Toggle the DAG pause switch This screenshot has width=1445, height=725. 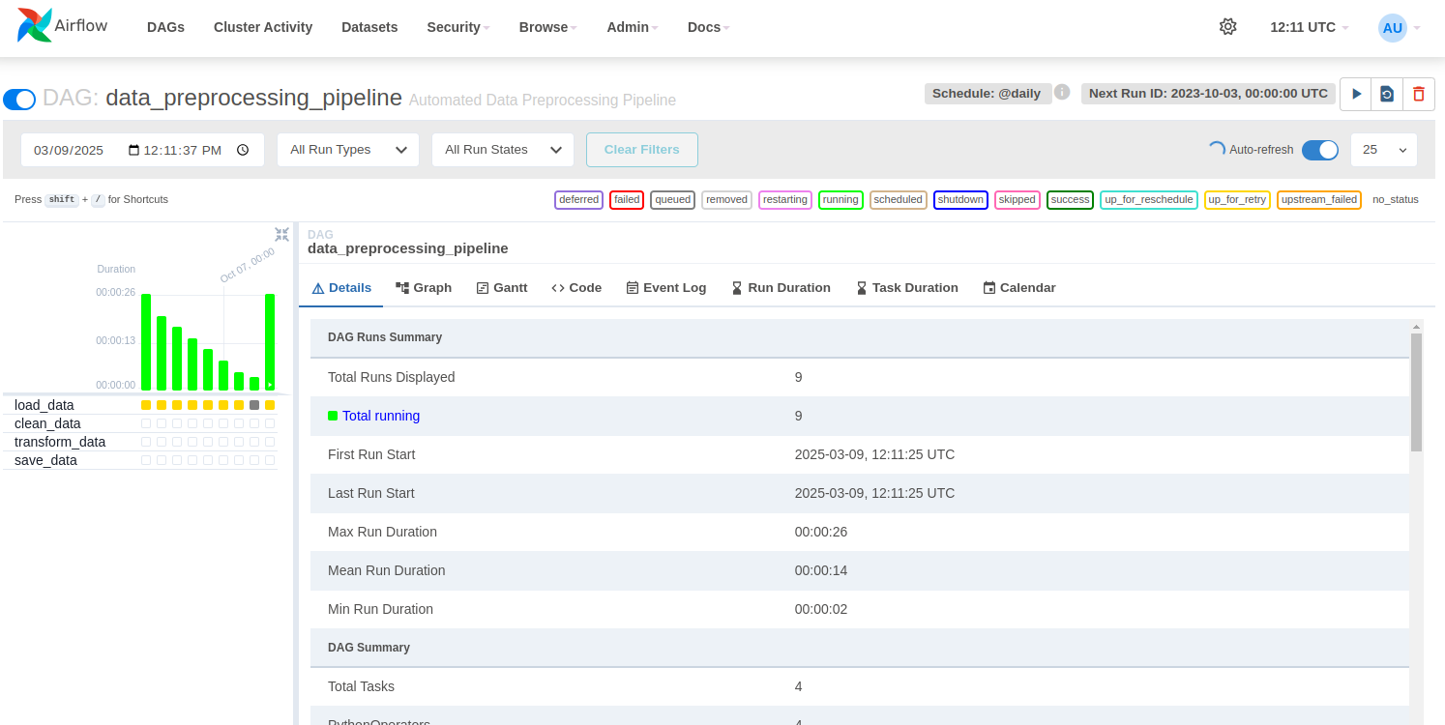(19, 99)
